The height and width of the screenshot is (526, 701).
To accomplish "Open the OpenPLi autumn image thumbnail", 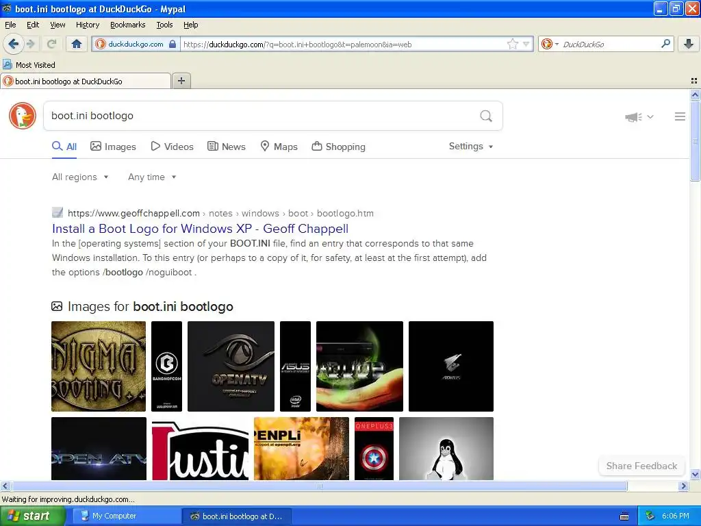I will [301, 449].
